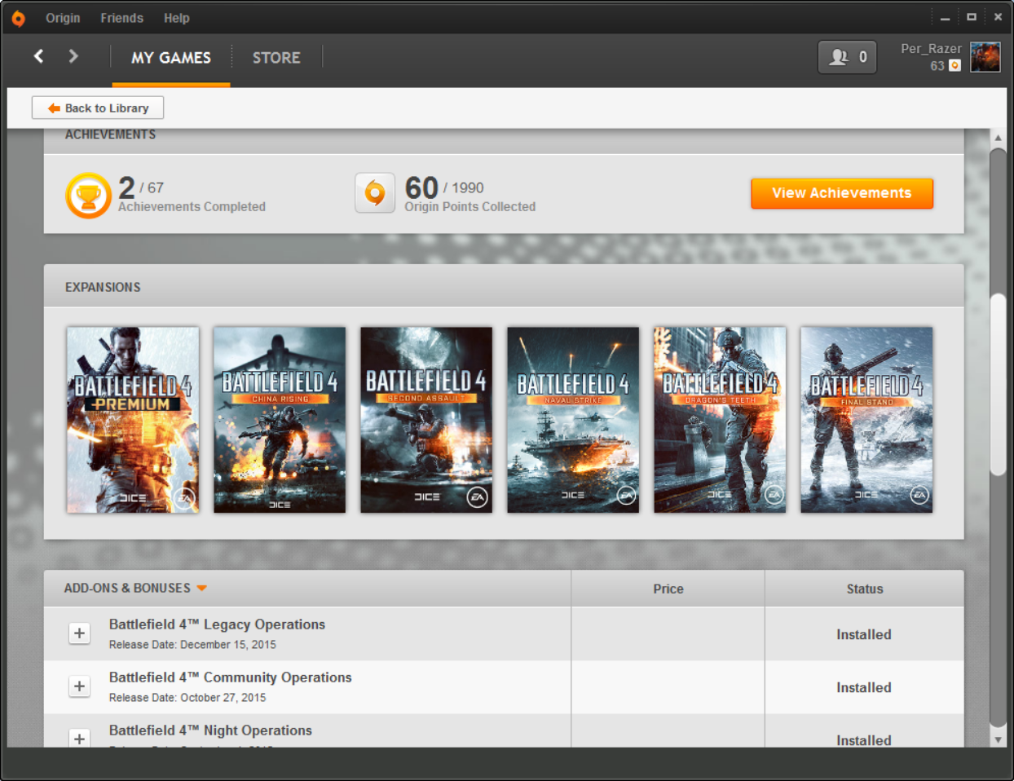Click View Achievements button

click(x=842, y=193)
